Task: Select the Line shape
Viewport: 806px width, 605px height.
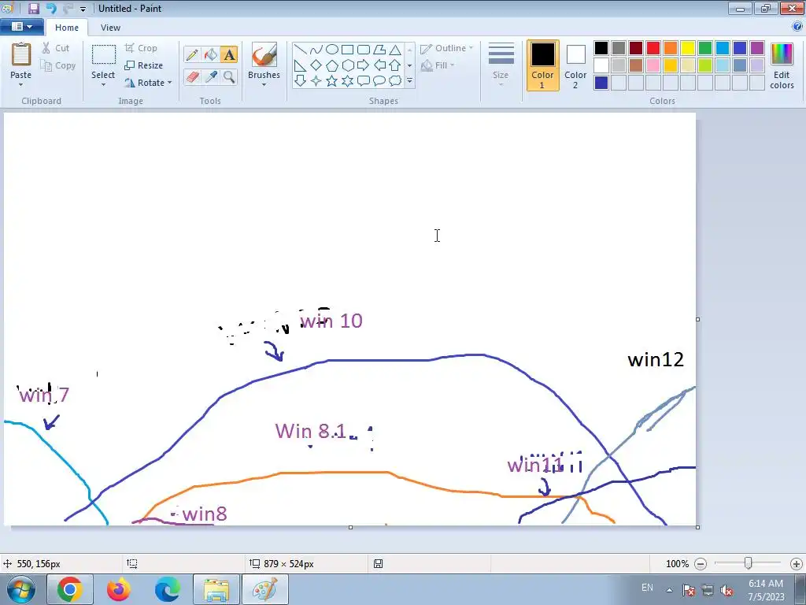Action: (x=300, y=50)
